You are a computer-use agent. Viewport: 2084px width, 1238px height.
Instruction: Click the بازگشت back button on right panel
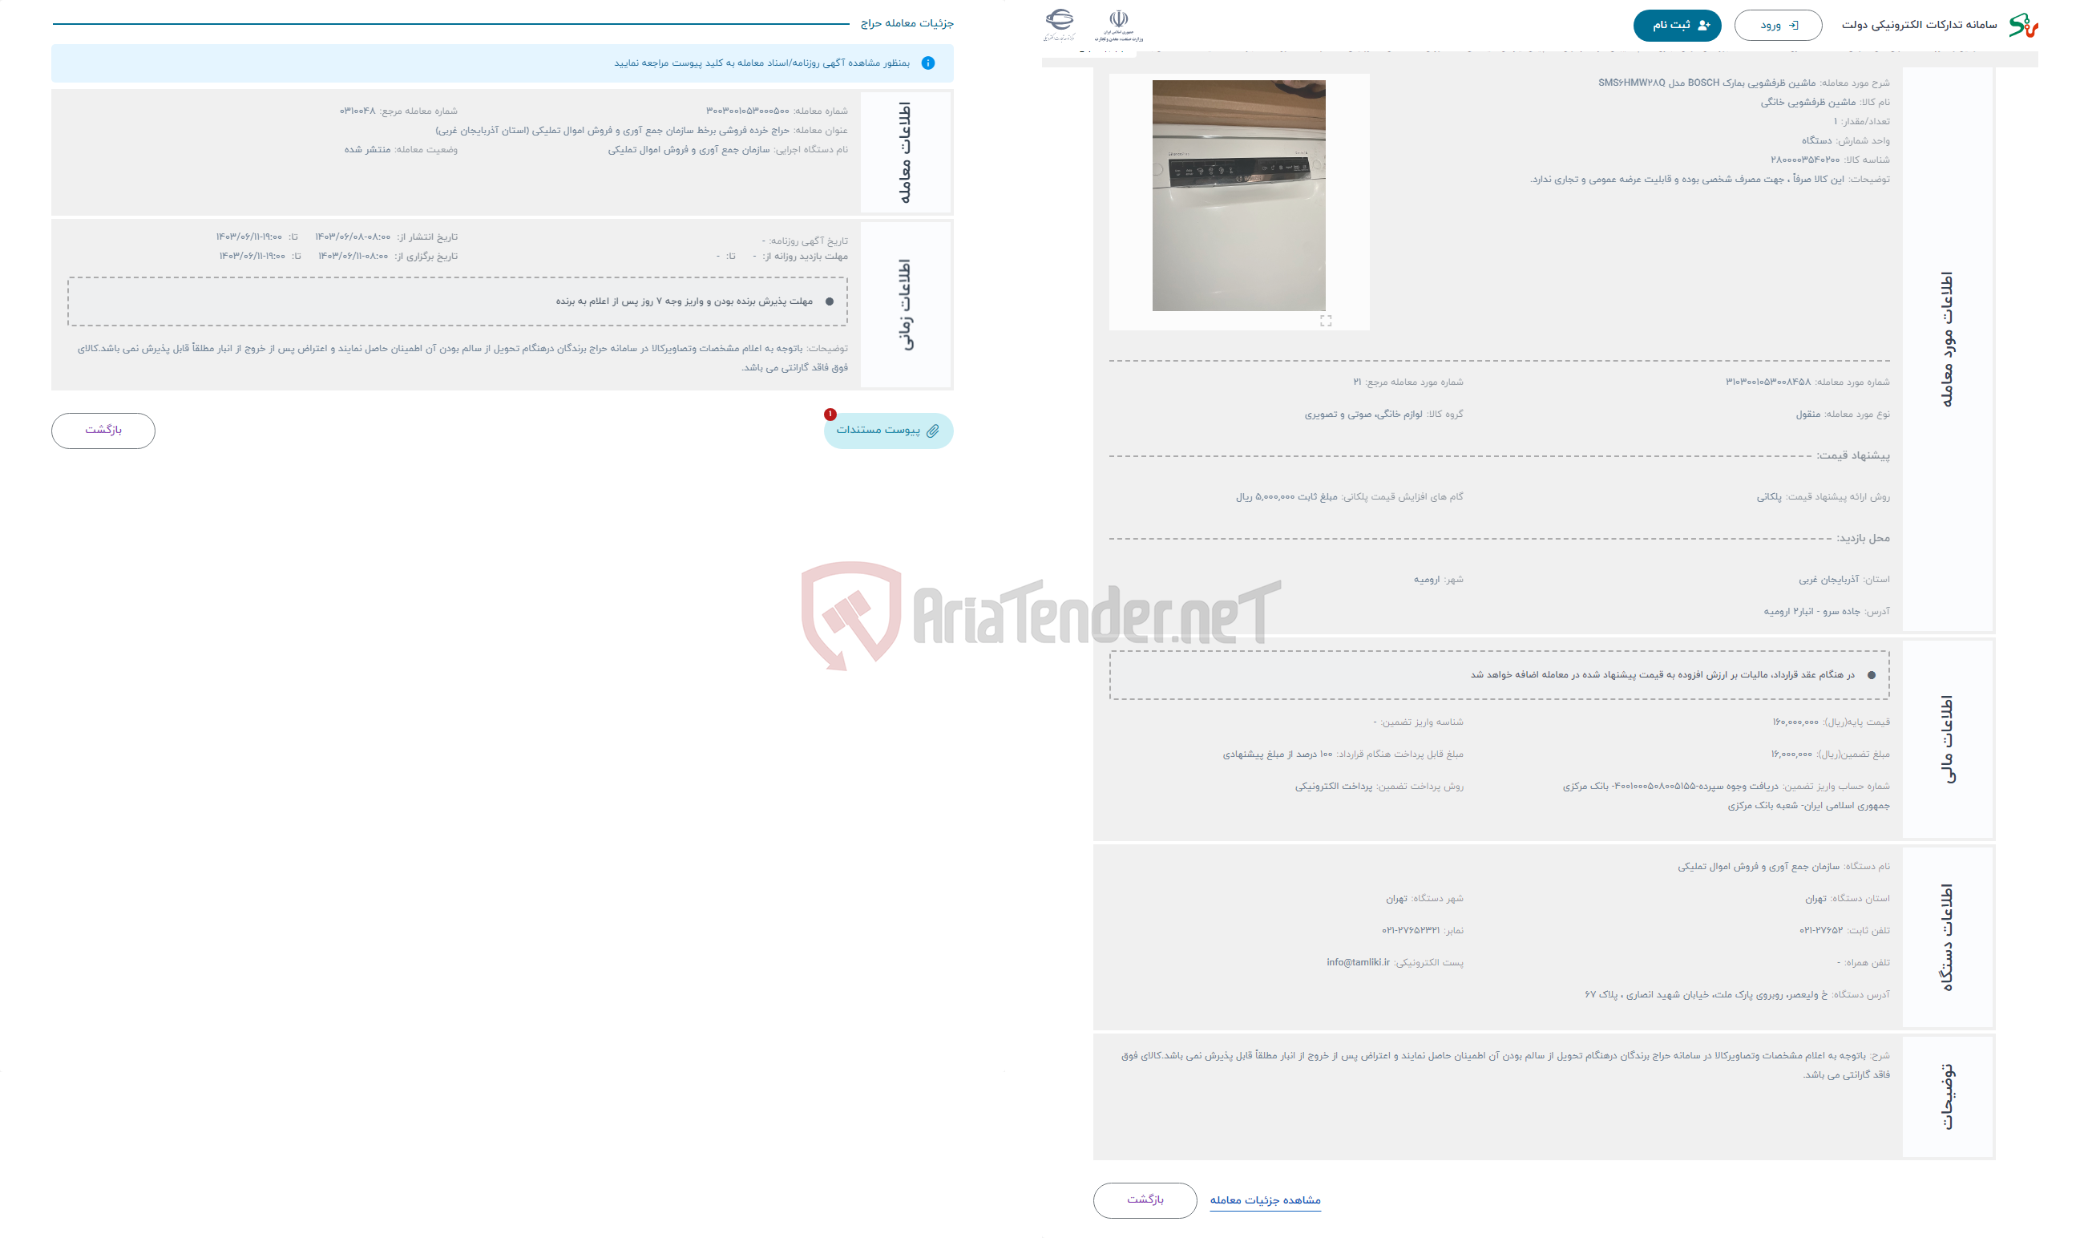click(x=1146, y=1200)
